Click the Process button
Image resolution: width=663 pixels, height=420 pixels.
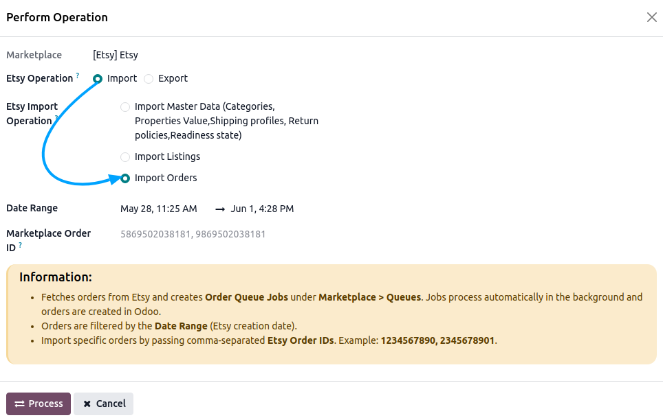tap(39, 404)
